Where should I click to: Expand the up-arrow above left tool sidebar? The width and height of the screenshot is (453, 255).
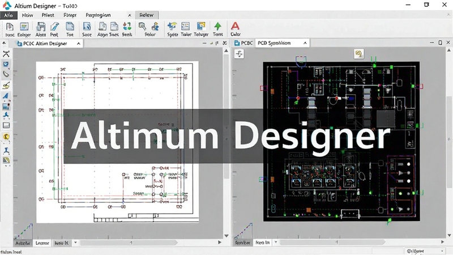(5, 44)
